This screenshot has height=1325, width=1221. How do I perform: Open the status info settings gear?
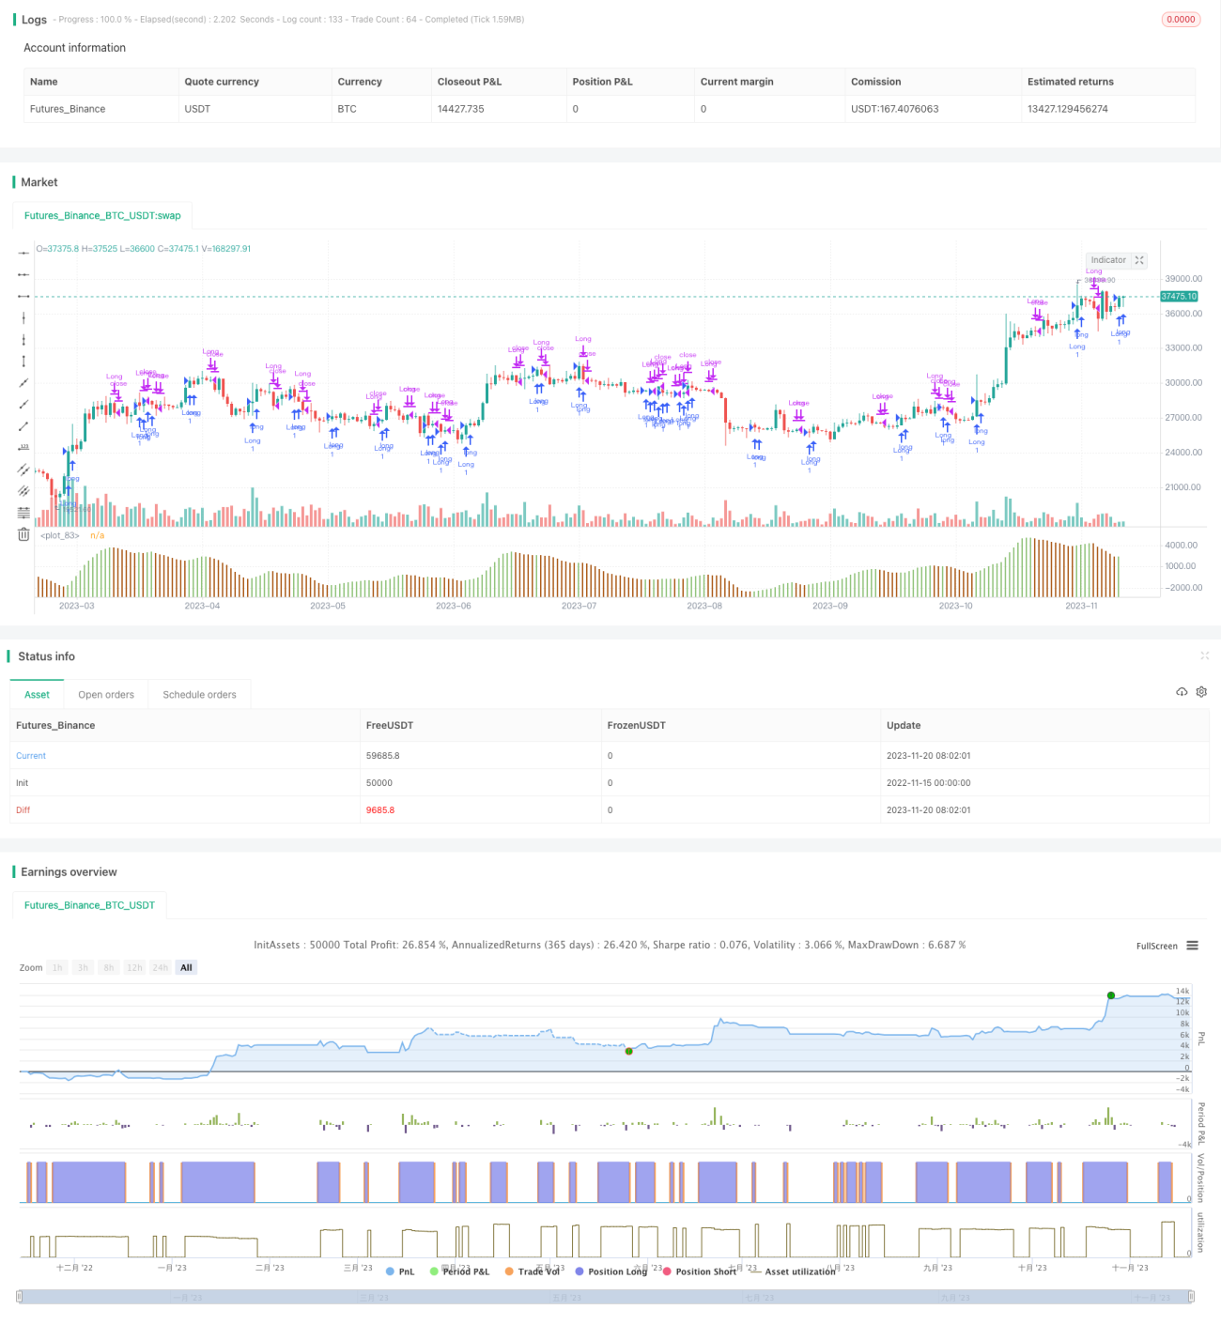(x=1201, y=692)
